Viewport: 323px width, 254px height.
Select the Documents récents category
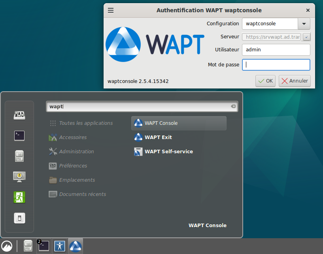[77, 194]
